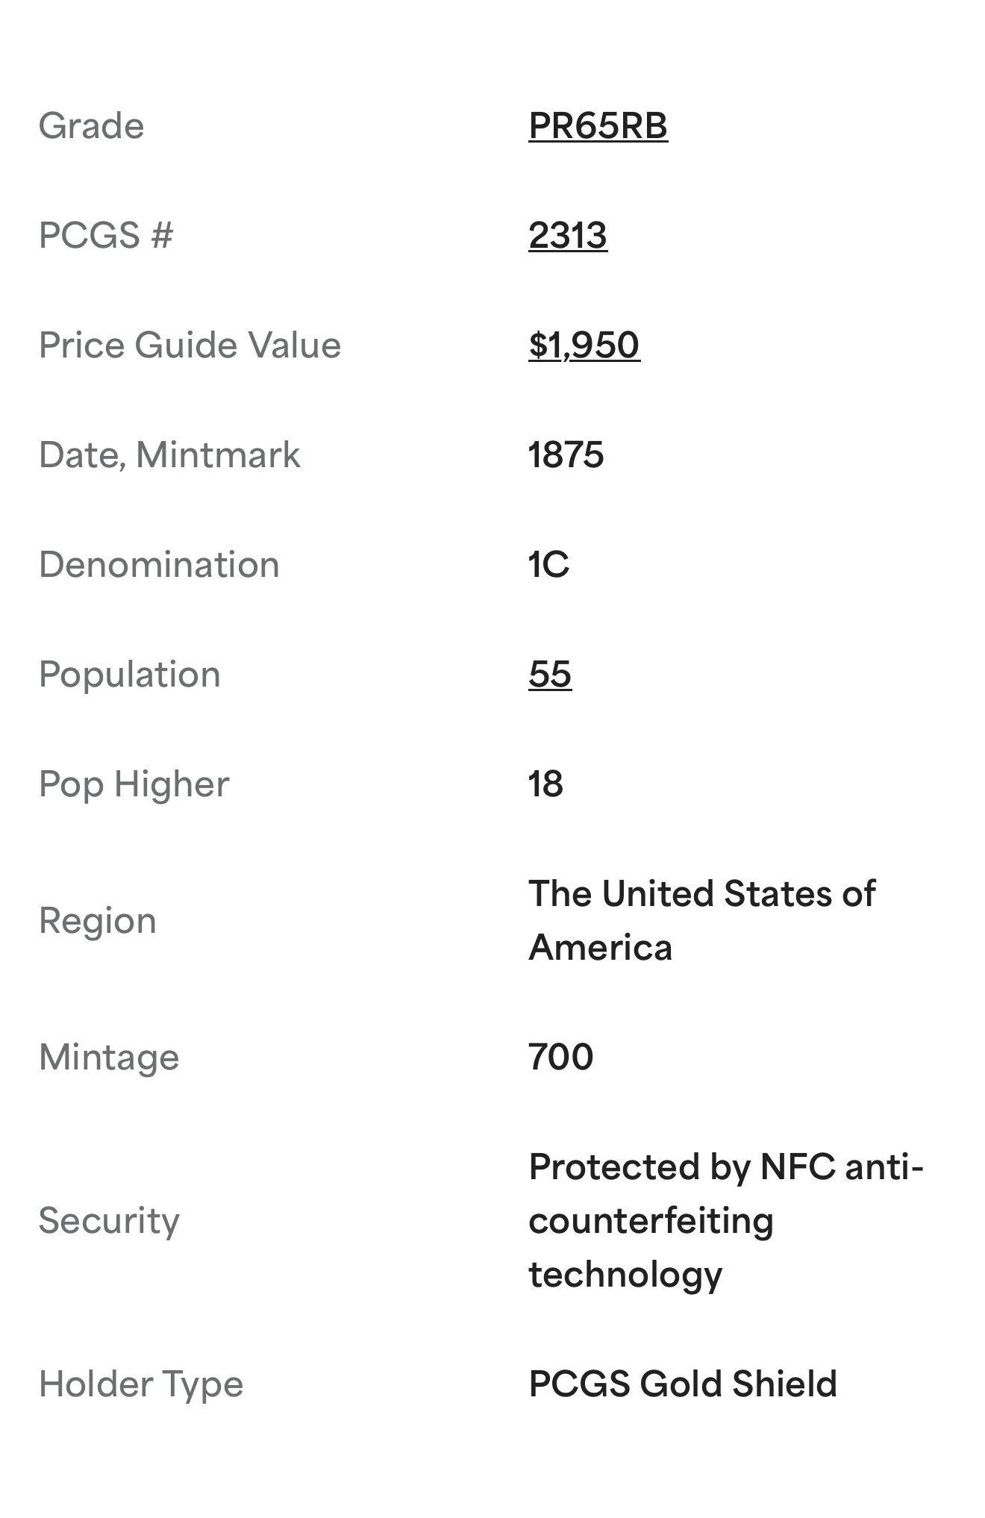Click the 1875 date value
Viewport: 985px width, 1518px height.
coord(566,455)
